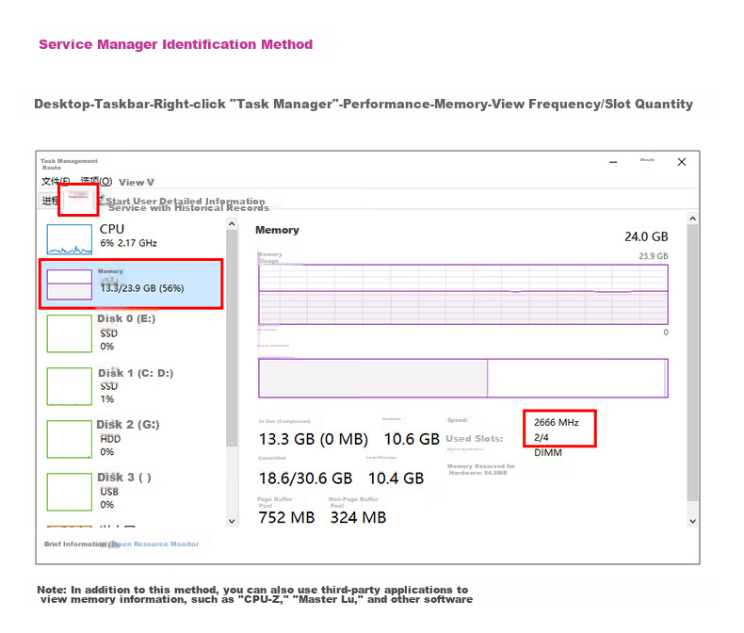Click the 24.0 GB total memory label
The image size is (744, 633).
coord(646,236)
